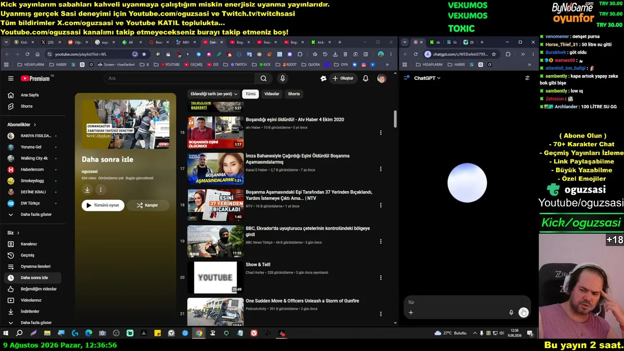The height and width of the screenshot is (351, 624).
Task: Select the Tümü filter chip
Action: (251, 94)
